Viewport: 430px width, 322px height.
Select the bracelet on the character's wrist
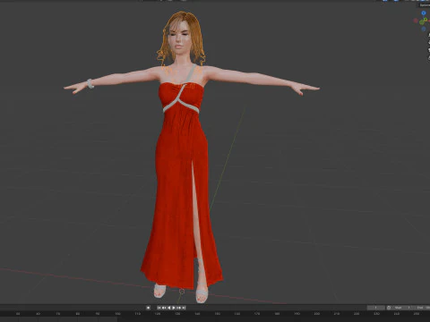90,84
